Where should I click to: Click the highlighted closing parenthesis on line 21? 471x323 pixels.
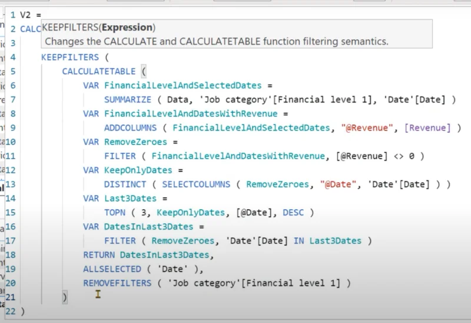click(65, 297)
